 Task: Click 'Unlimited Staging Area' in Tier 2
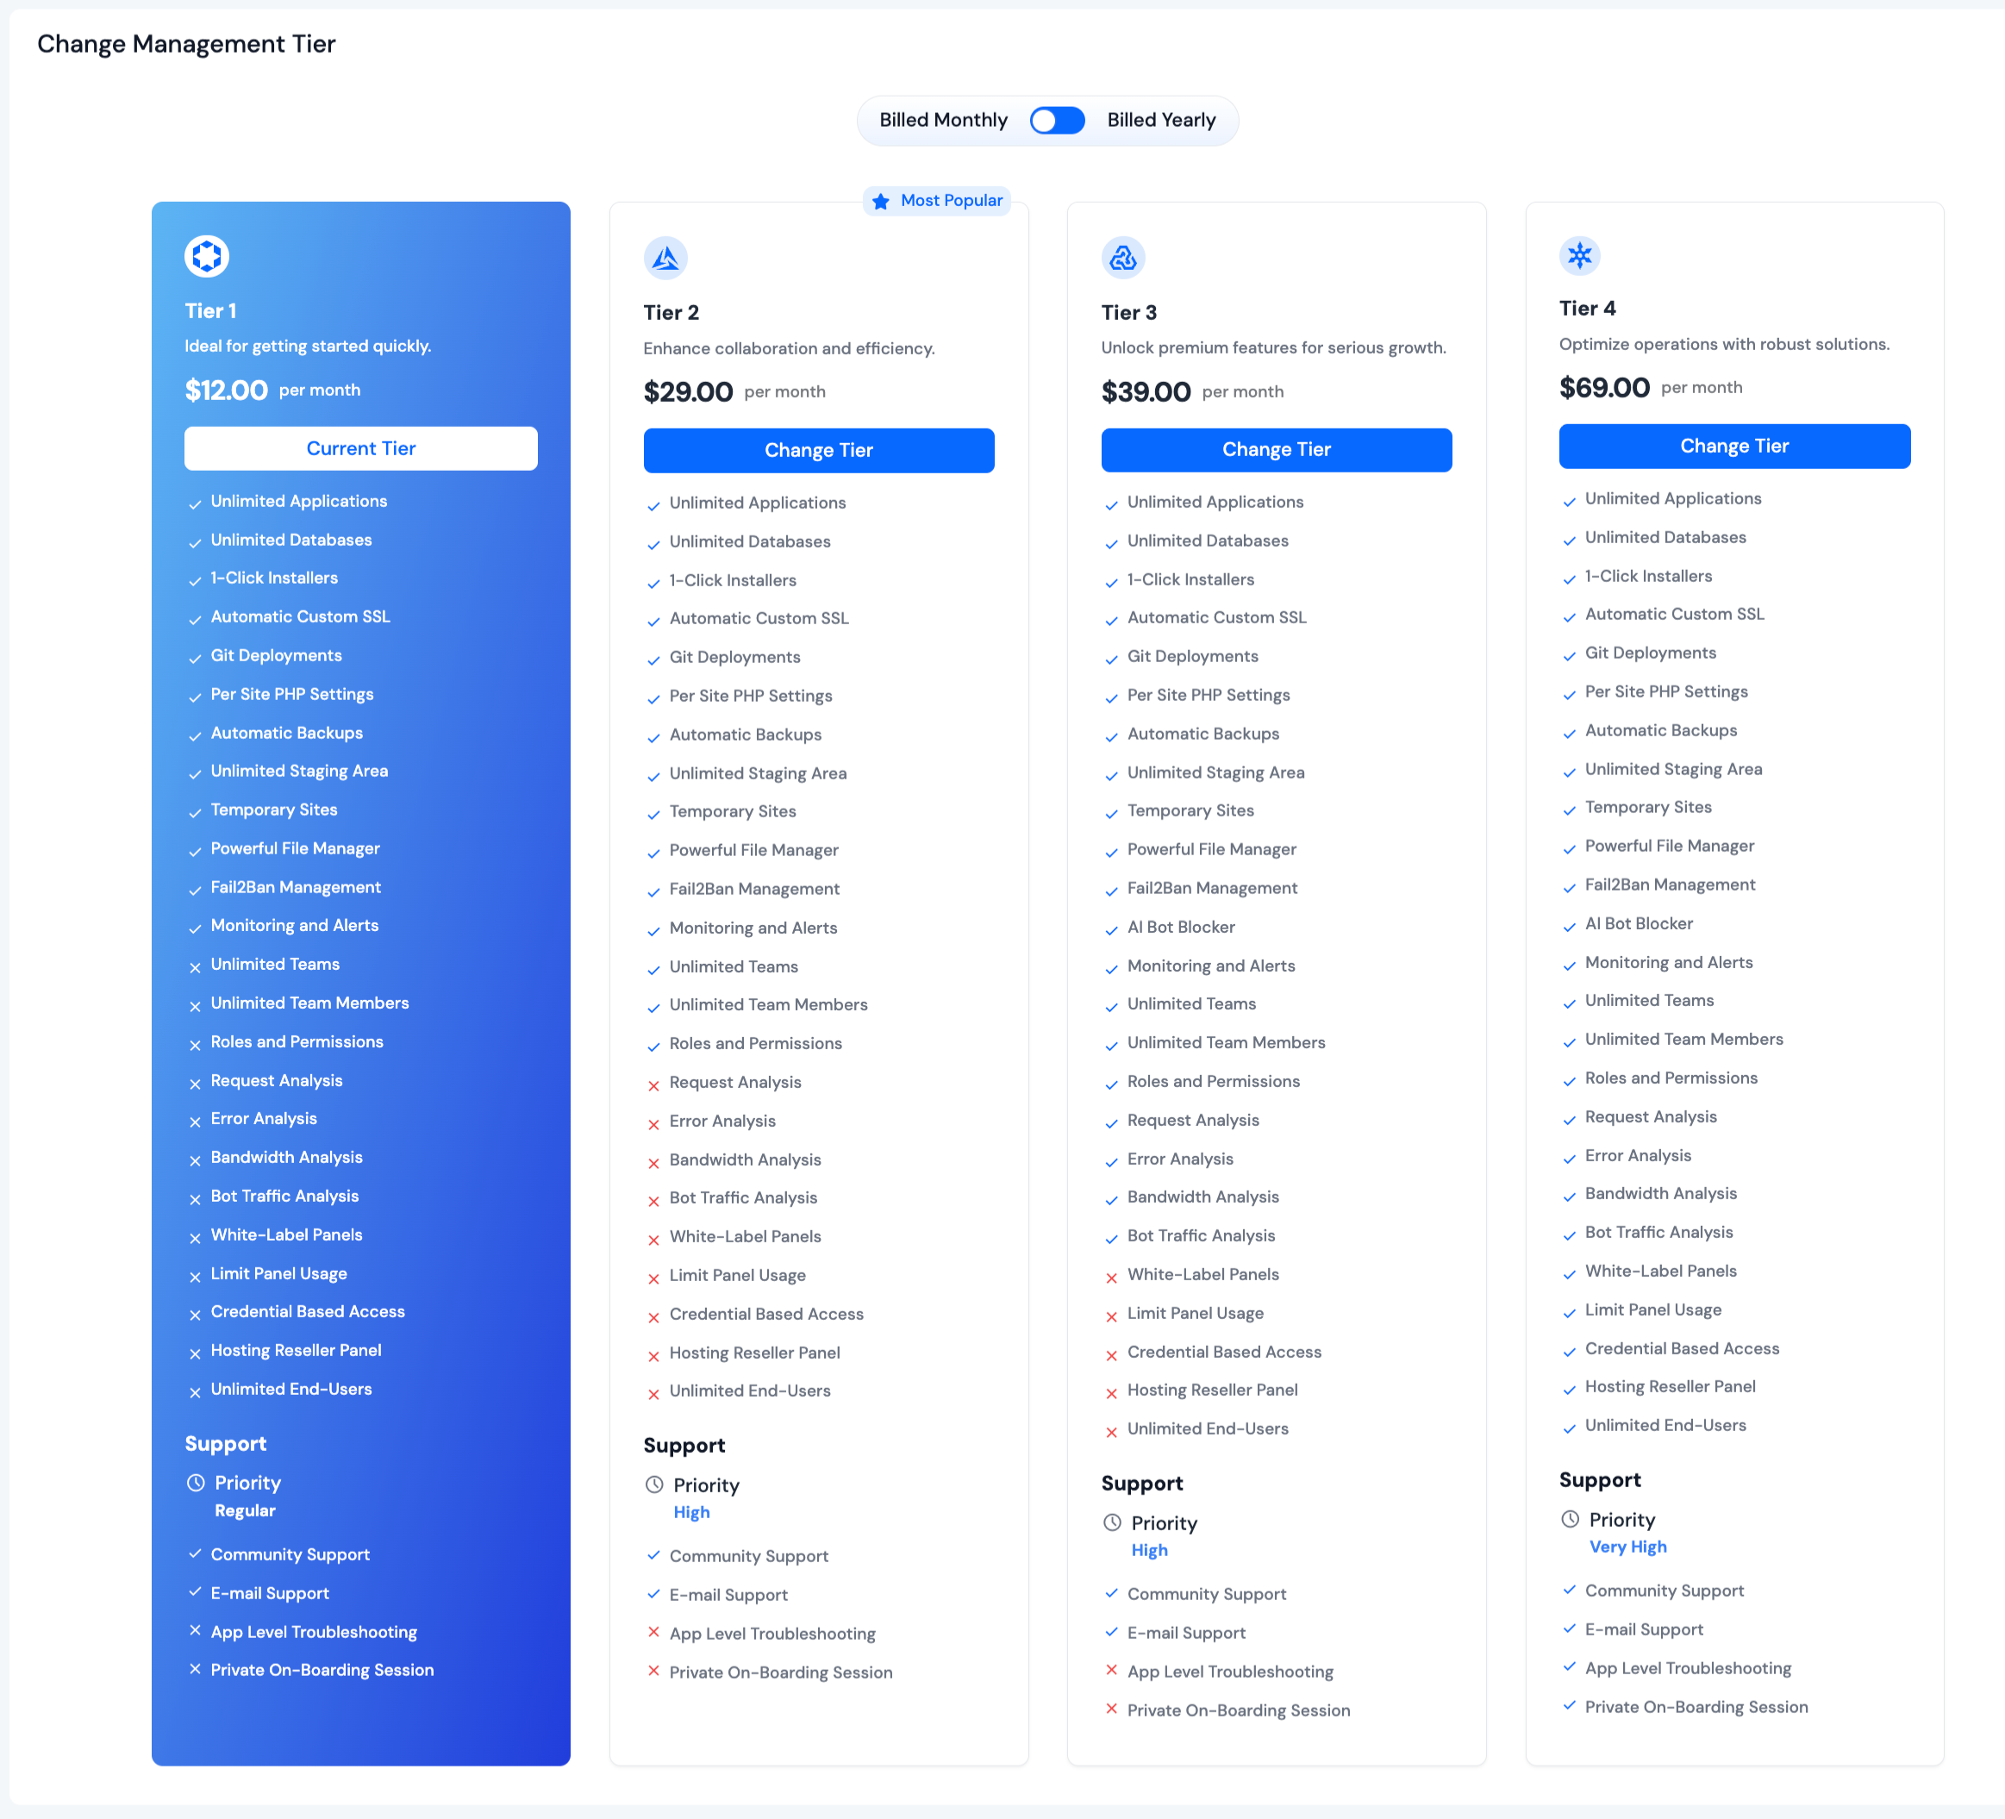pyautogui.click(x=758, y=774)
